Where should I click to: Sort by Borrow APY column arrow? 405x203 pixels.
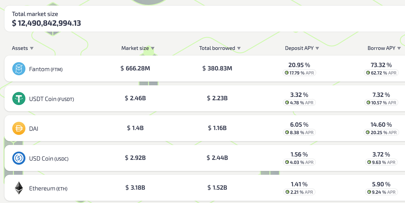(x=399, y=48)
